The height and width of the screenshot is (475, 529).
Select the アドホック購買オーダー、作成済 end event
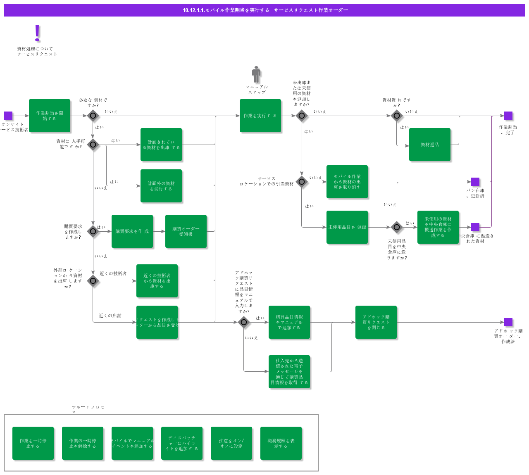(508, 322)
